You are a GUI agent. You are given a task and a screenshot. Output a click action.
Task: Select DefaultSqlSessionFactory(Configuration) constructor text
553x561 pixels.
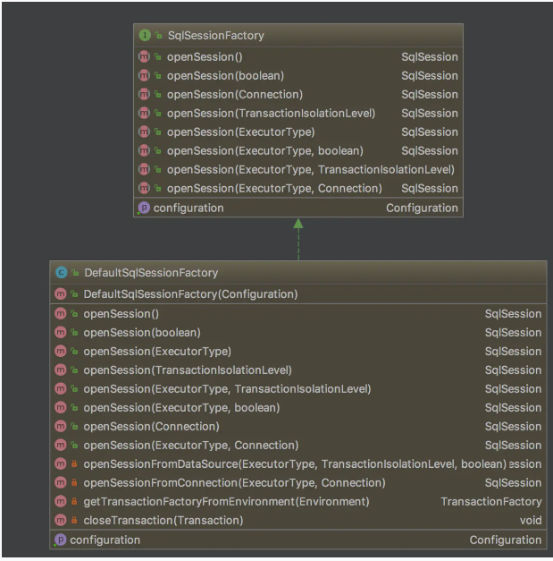point(190,294)
